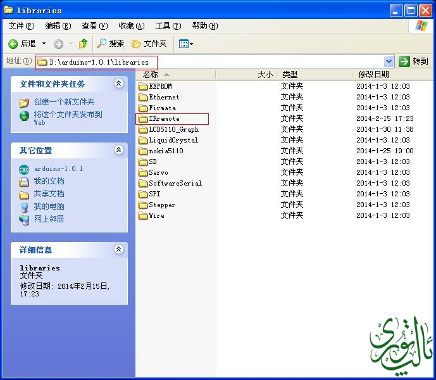The width and height of the screenshot is (436, 380).
Task: Open 共享文档 from other places
Action: pos(49,194)
